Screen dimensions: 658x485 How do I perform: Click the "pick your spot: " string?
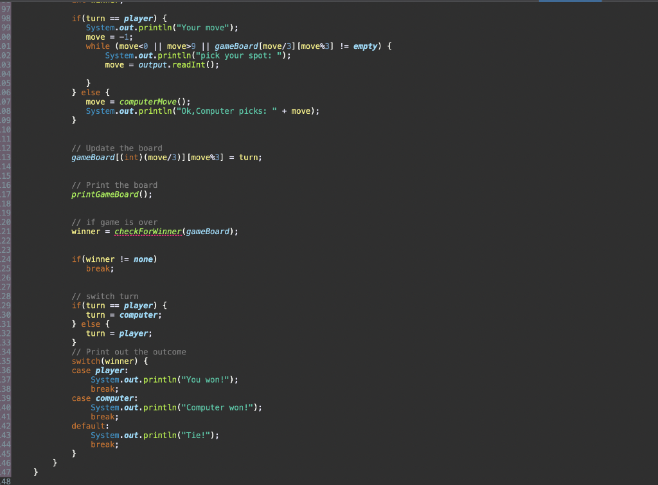tap(239, 55)
